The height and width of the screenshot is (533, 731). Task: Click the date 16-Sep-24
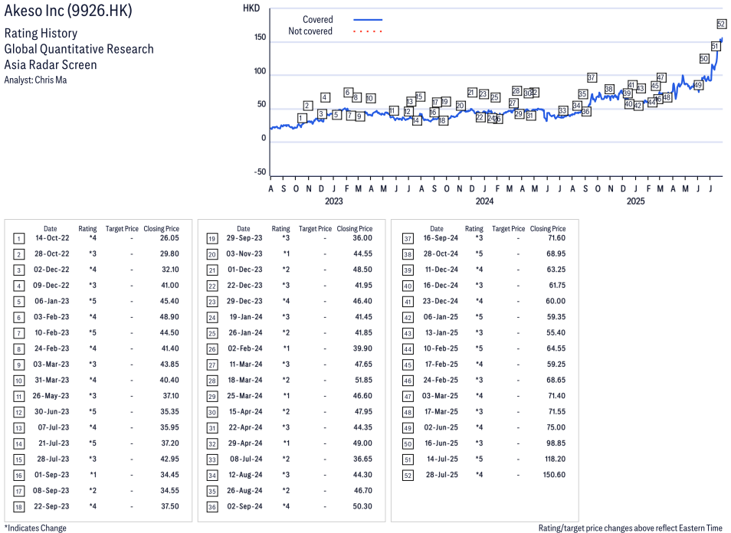coord(441,238)
